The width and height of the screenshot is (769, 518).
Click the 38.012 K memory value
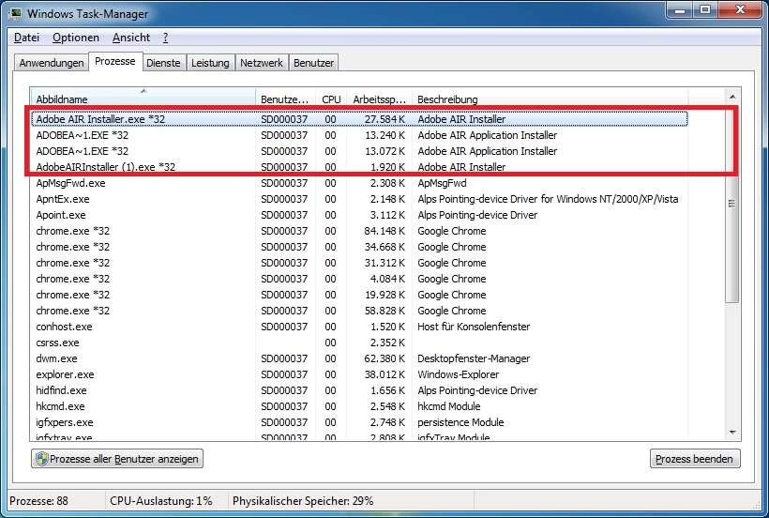[385, 374]
